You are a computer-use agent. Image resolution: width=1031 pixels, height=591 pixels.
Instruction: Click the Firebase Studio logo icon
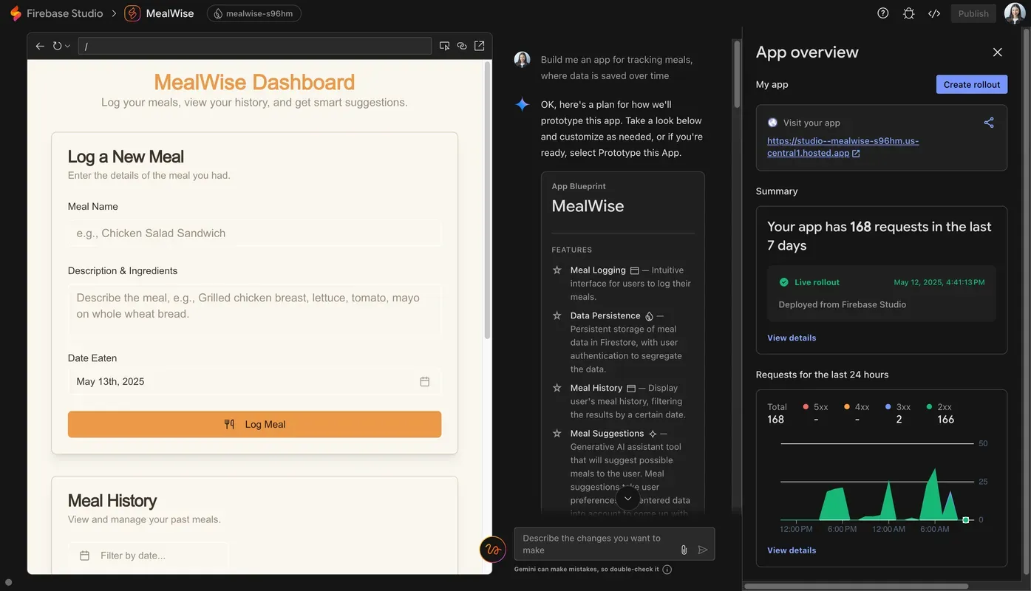pyautogui.click(x=16, y=13)
